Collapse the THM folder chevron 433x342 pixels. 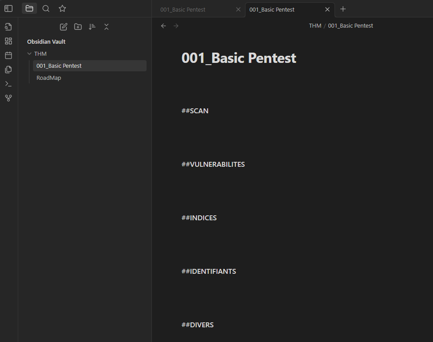click(x=29, y=54)
